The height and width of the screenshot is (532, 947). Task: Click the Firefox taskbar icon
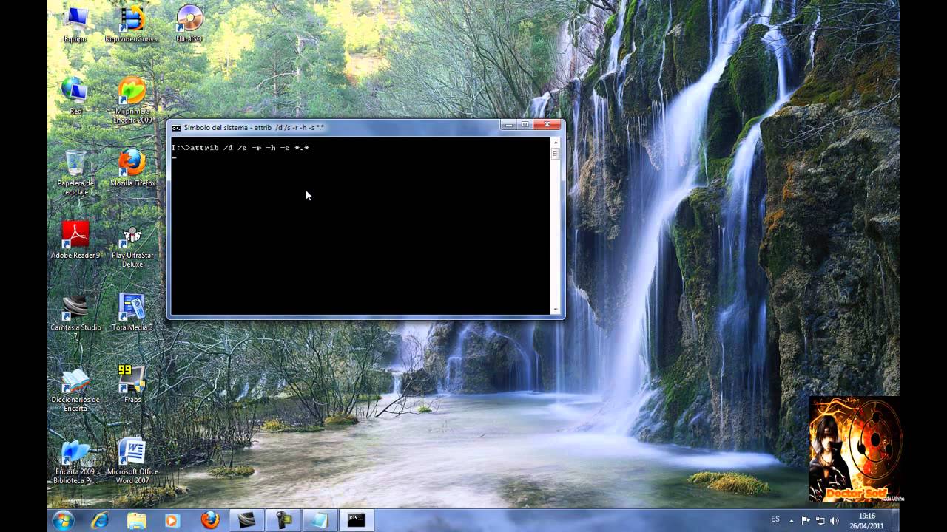tap(210, 520)
